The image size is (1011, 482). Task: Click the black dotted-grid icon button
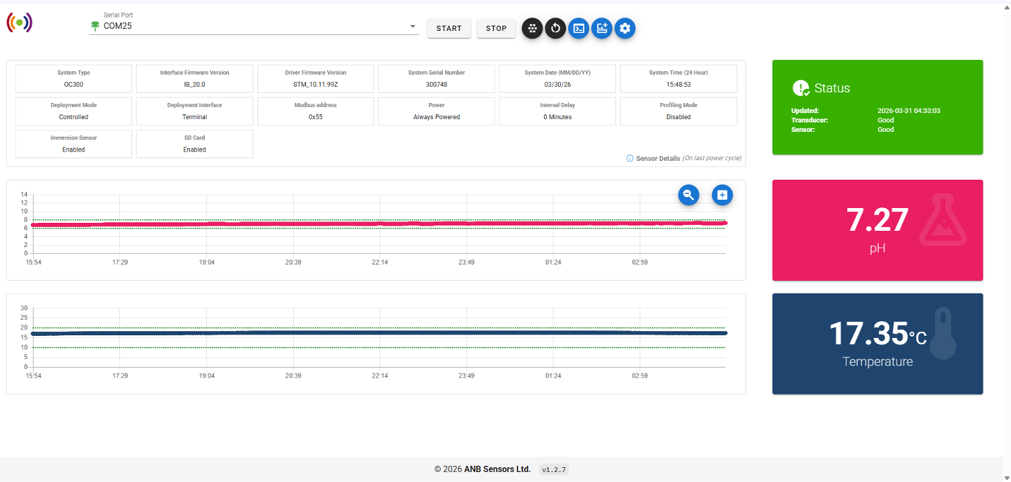[x=532, y=28]
